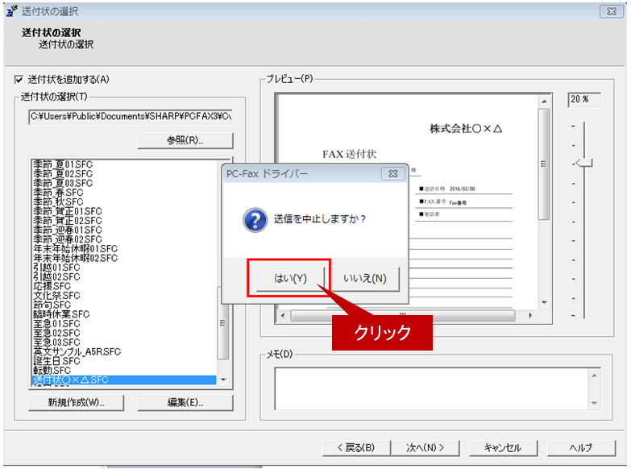Viewport: 631px width, 469px height.
Task: Click the メモ(D) text area
Action: [433, 388]
